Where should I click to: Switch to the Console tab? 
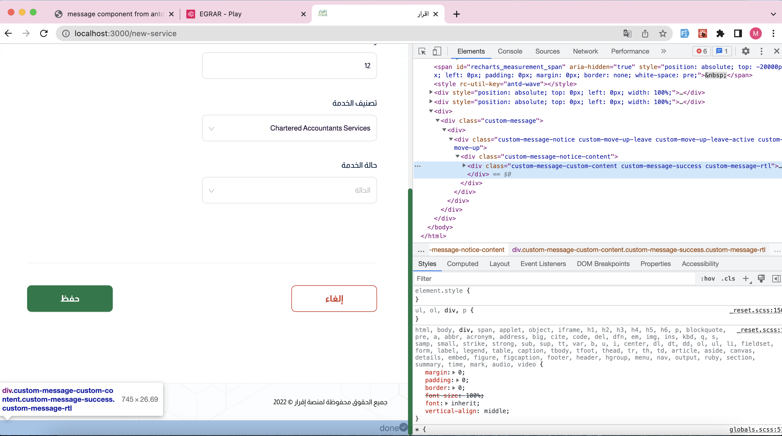point(510,51)
